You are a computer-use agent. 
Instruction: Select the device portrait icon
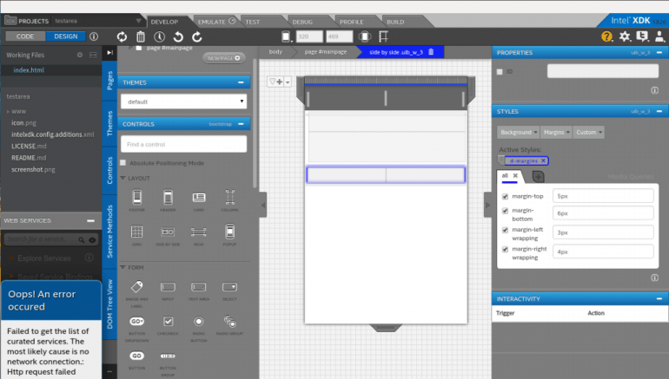tap(286, 36)
